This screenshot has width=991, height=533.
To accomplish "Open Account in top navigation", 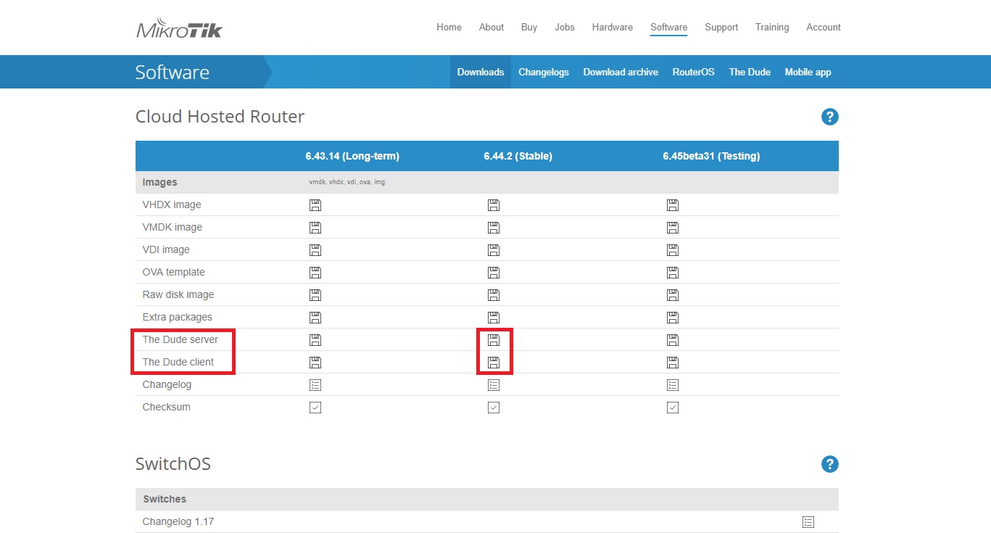I will pyautogui.click(x=824, y=27).
